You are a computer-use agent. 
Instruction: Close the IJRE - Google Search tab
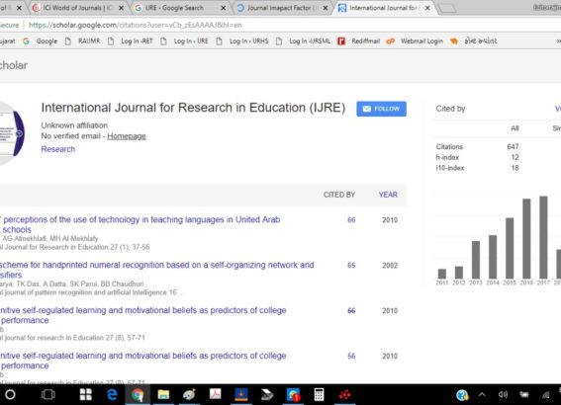point(224,8)
